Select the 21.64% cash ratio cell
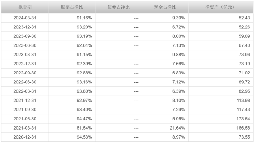The height and width of the screenshot is (142, 255). pos(177,128)
